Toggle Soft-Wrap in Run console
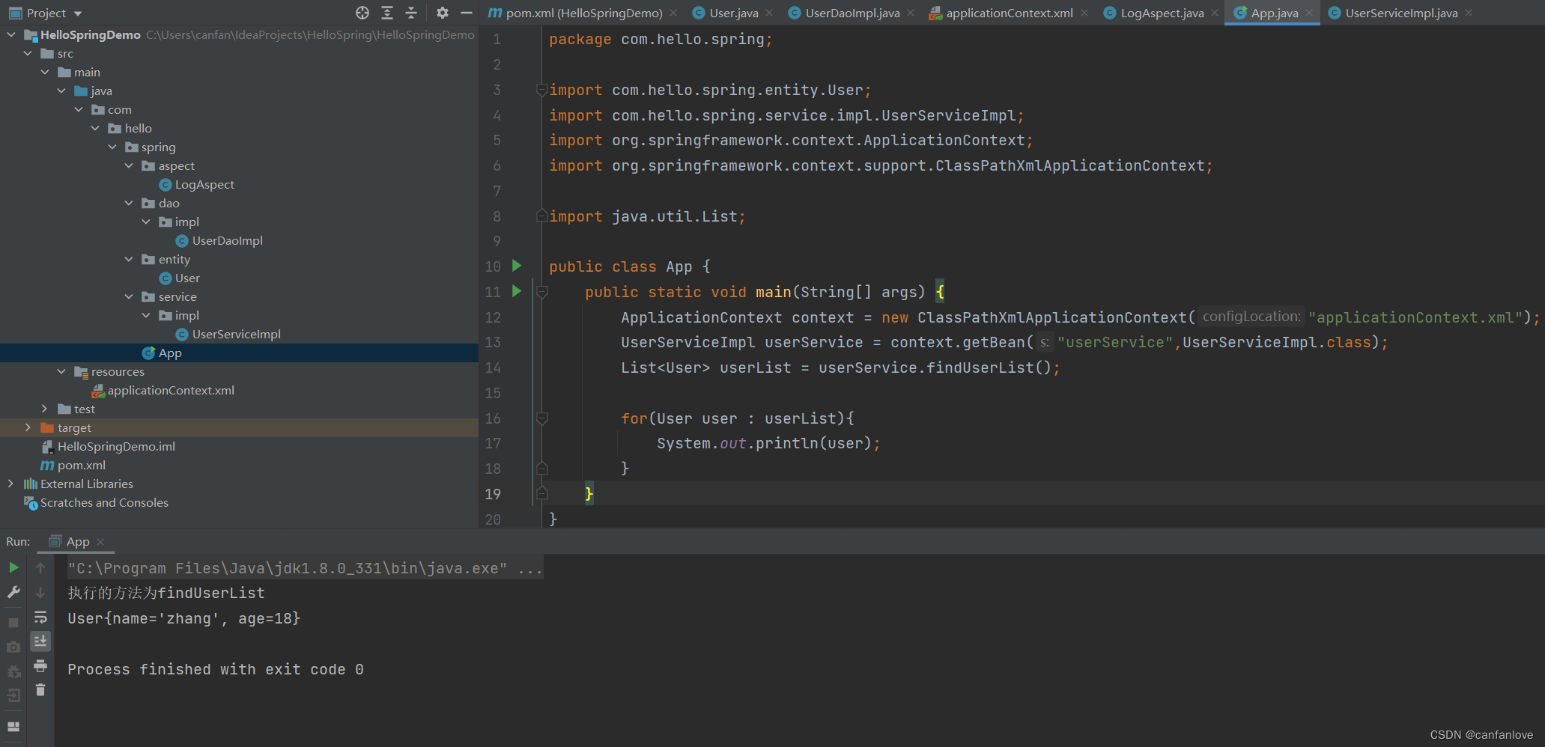The image size is (1545, 747). 40,618
